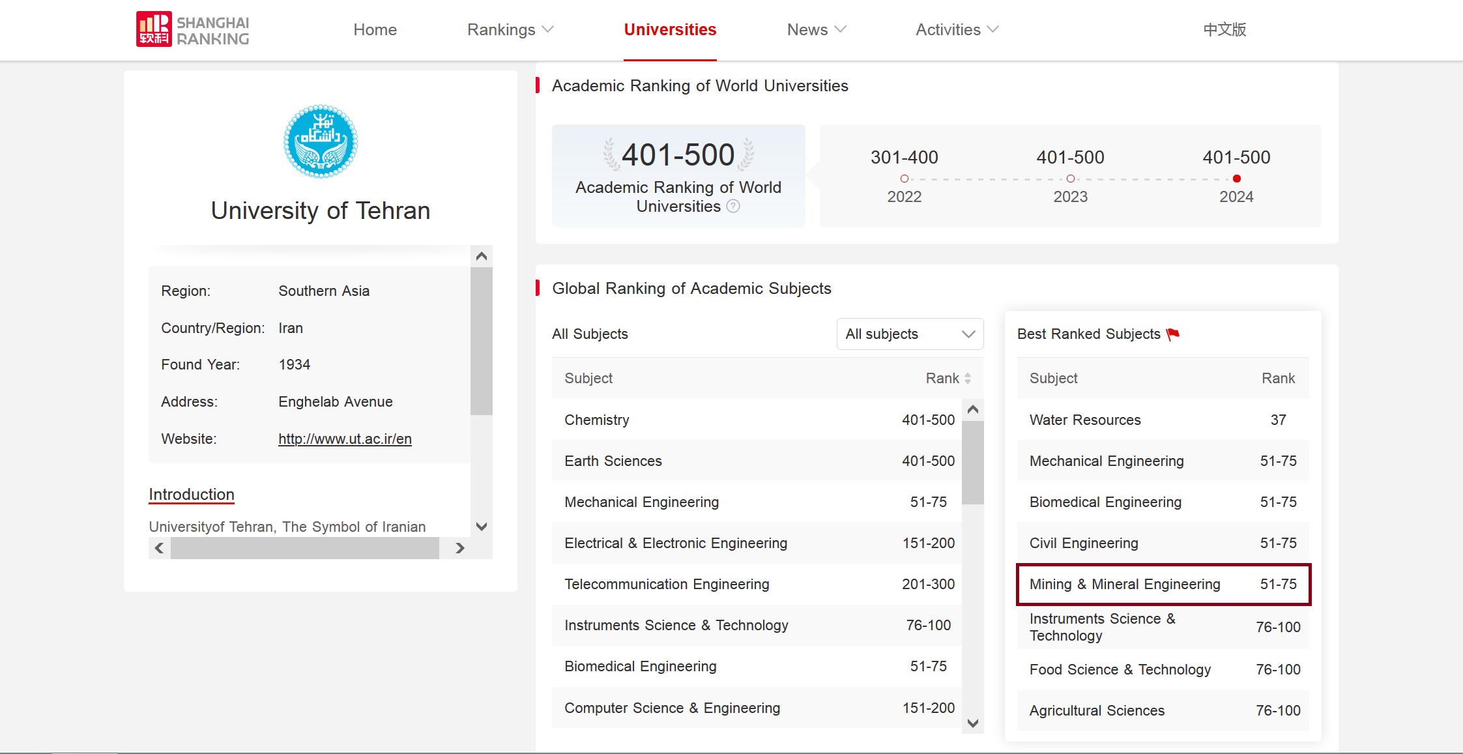Click the Southern Asia region value
Viewport: 1463px width, 754px height.
[324, 291]
